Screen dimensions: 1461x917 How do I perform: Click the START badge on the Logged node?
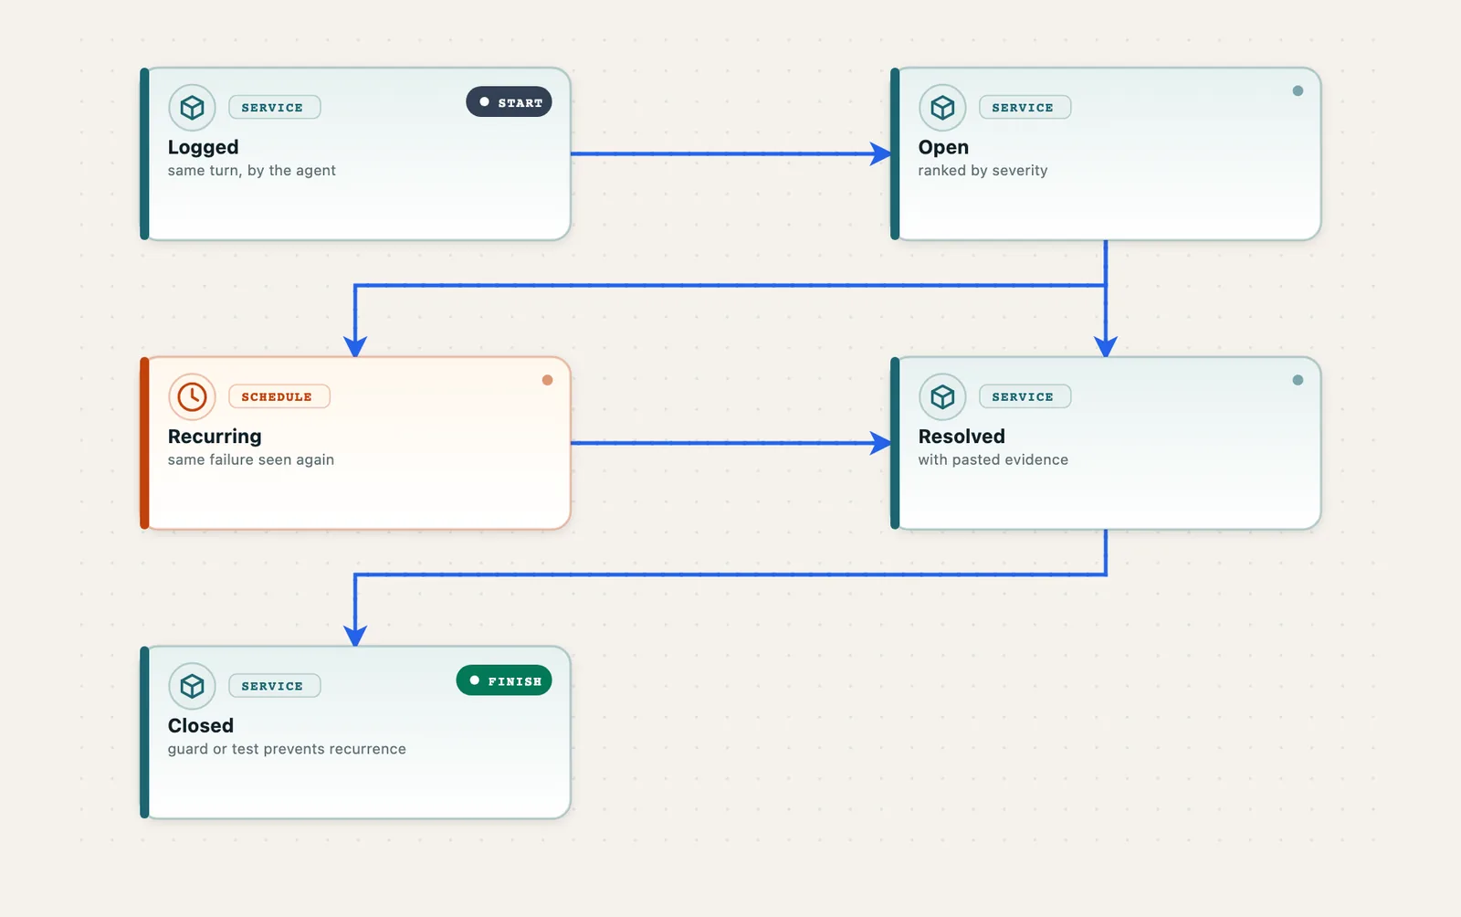point(509,102)
